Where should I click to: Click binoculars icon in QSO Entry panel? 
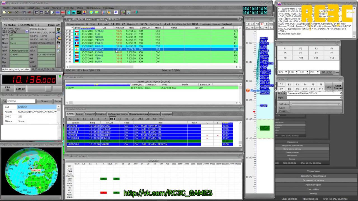(x=58, y=42)
